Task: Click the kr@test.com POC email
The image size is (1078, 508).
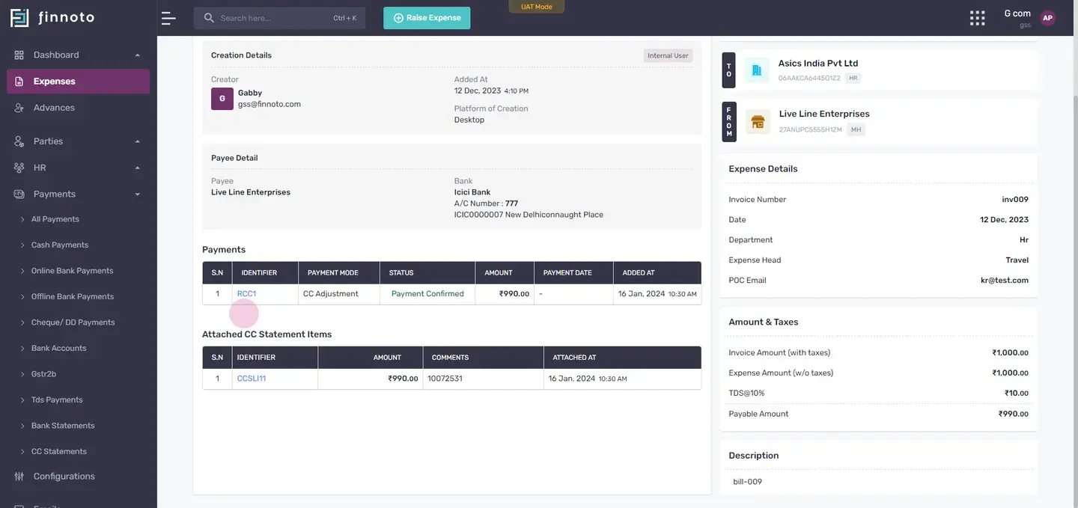Action: 1005,281
